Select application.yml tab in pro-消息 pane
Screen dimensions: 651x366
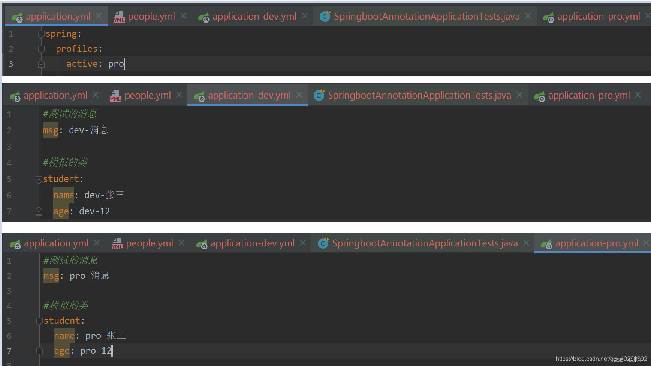55,243
